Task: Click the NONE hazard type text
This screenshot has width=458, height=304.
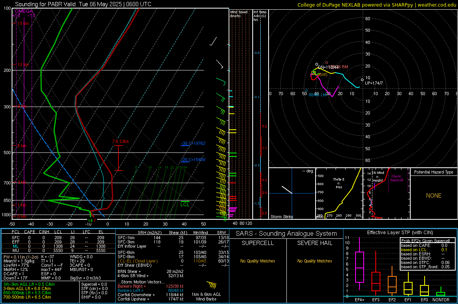Action: 434,196
